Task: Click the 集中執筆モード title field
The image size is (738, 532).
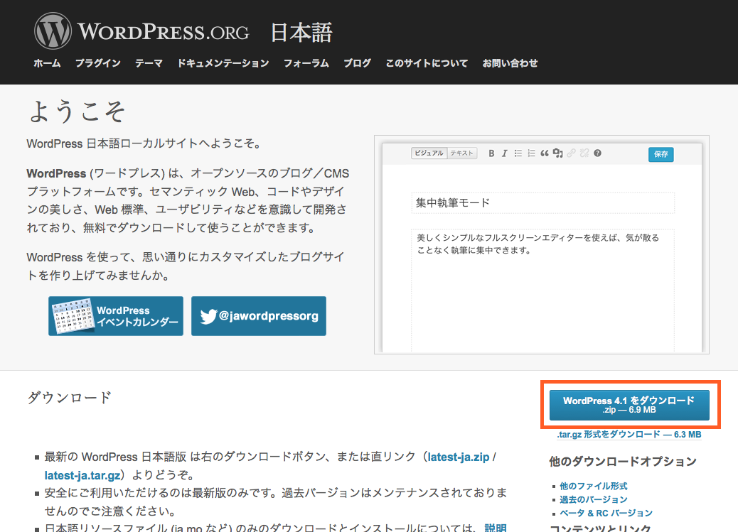Action: 542,202
